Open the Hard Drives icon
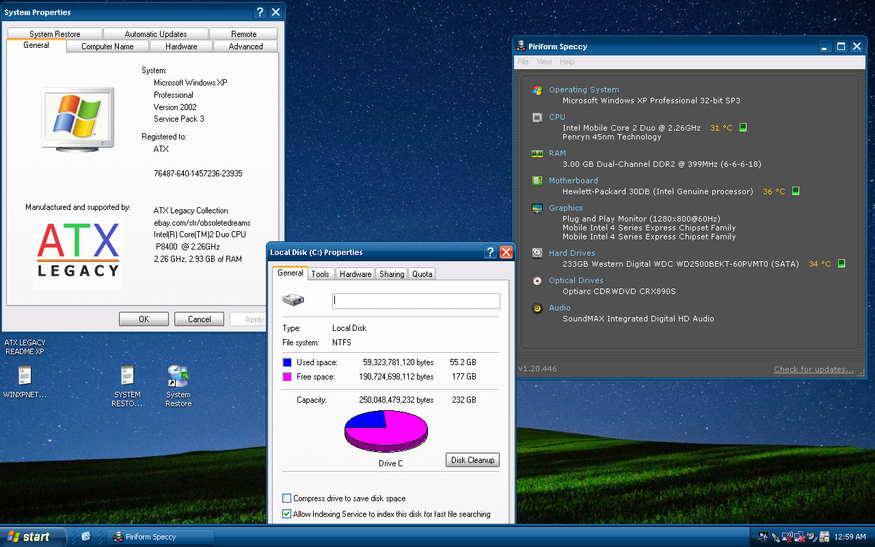 tap(537, 253)
